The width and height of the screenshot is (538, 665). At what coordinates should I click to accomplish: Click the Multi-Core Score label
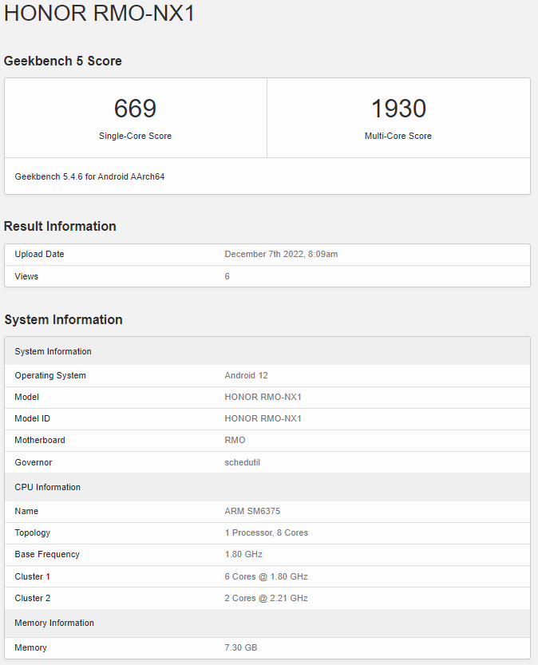click(398, 136)
